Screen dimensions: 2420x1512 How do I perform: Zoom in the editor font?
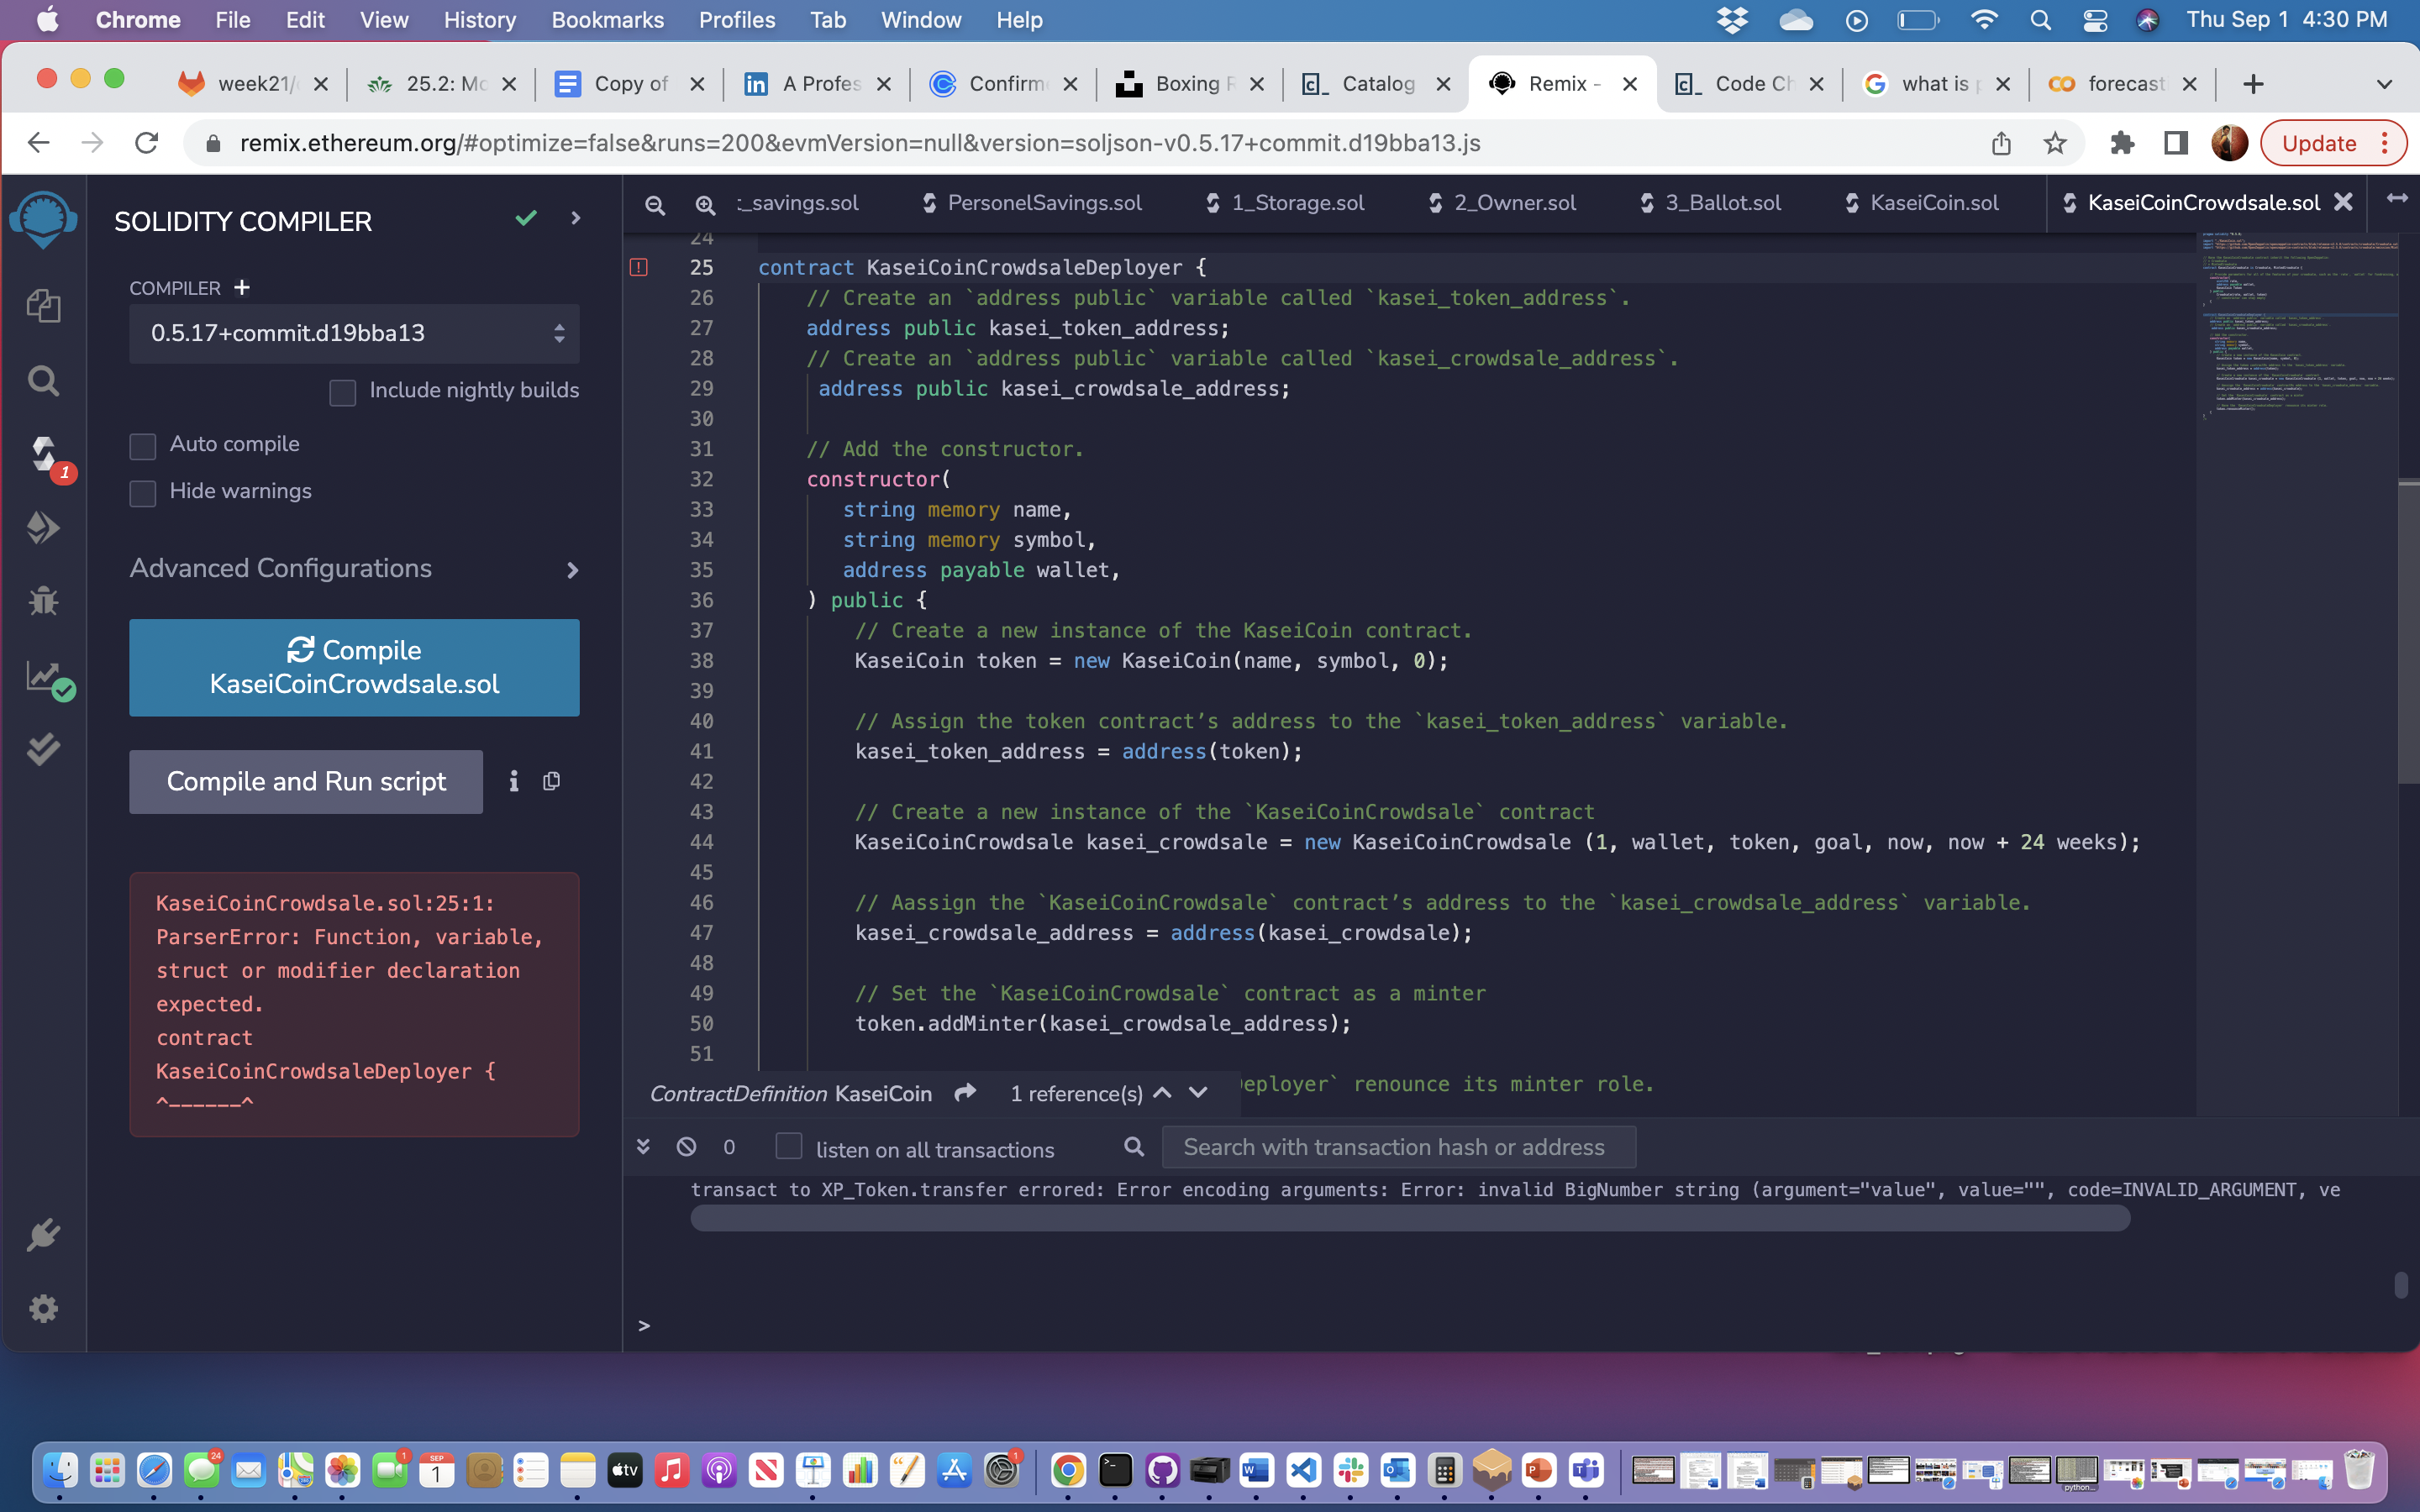click(x=705, y=205)
